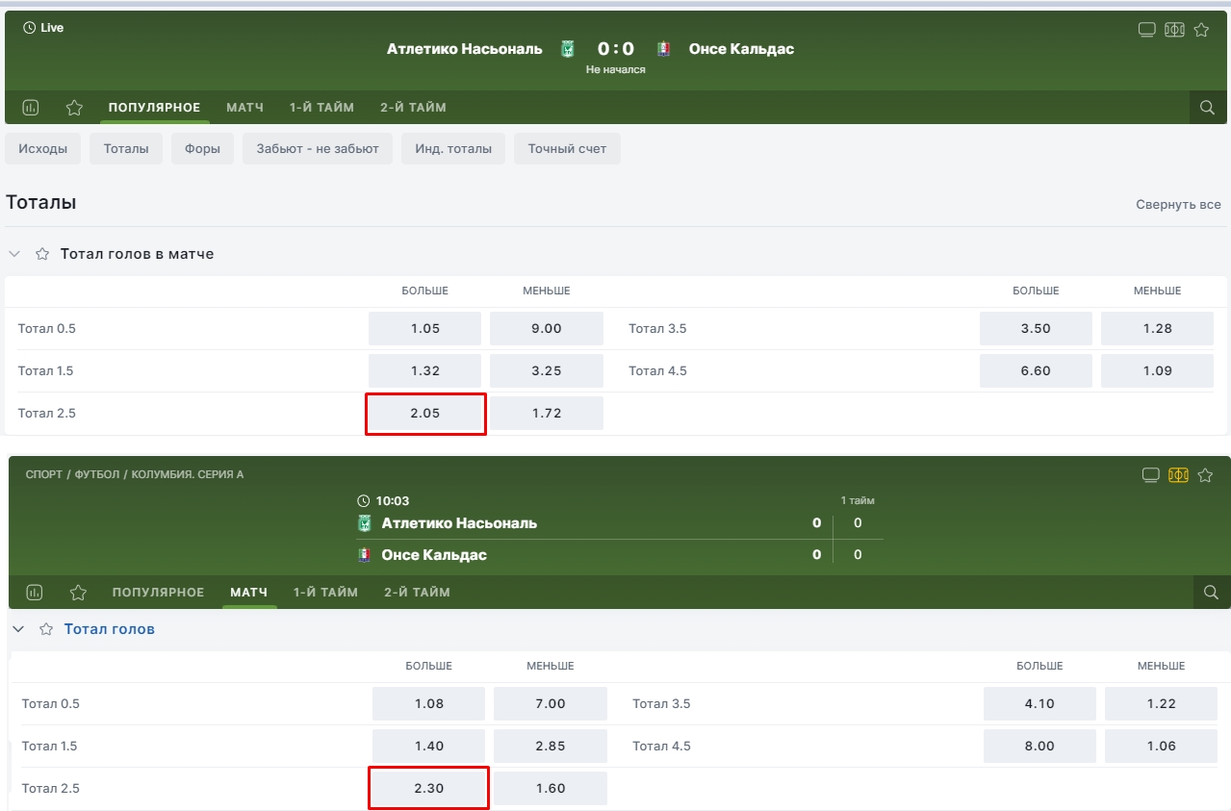Select odds 1.06 button

(1161, 746)
